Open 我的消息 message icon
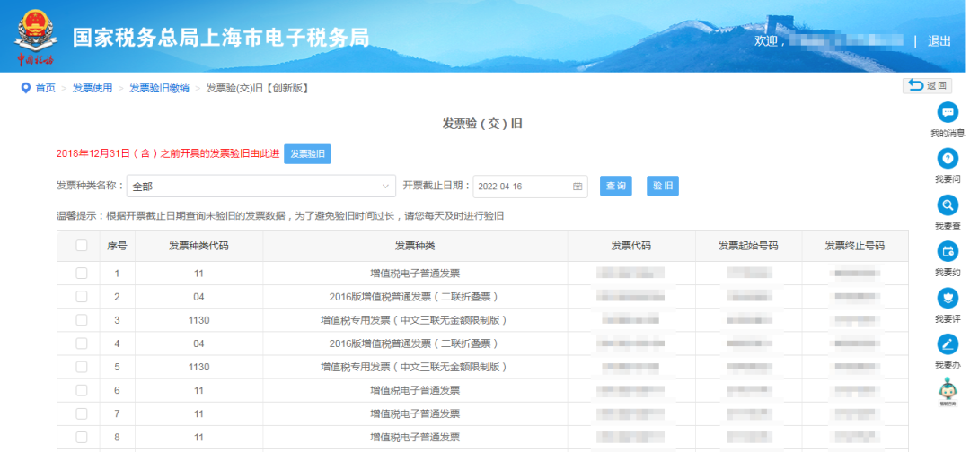Image resolution: width=970 pixels, height=452 pixels. click(x=948, y=112)
